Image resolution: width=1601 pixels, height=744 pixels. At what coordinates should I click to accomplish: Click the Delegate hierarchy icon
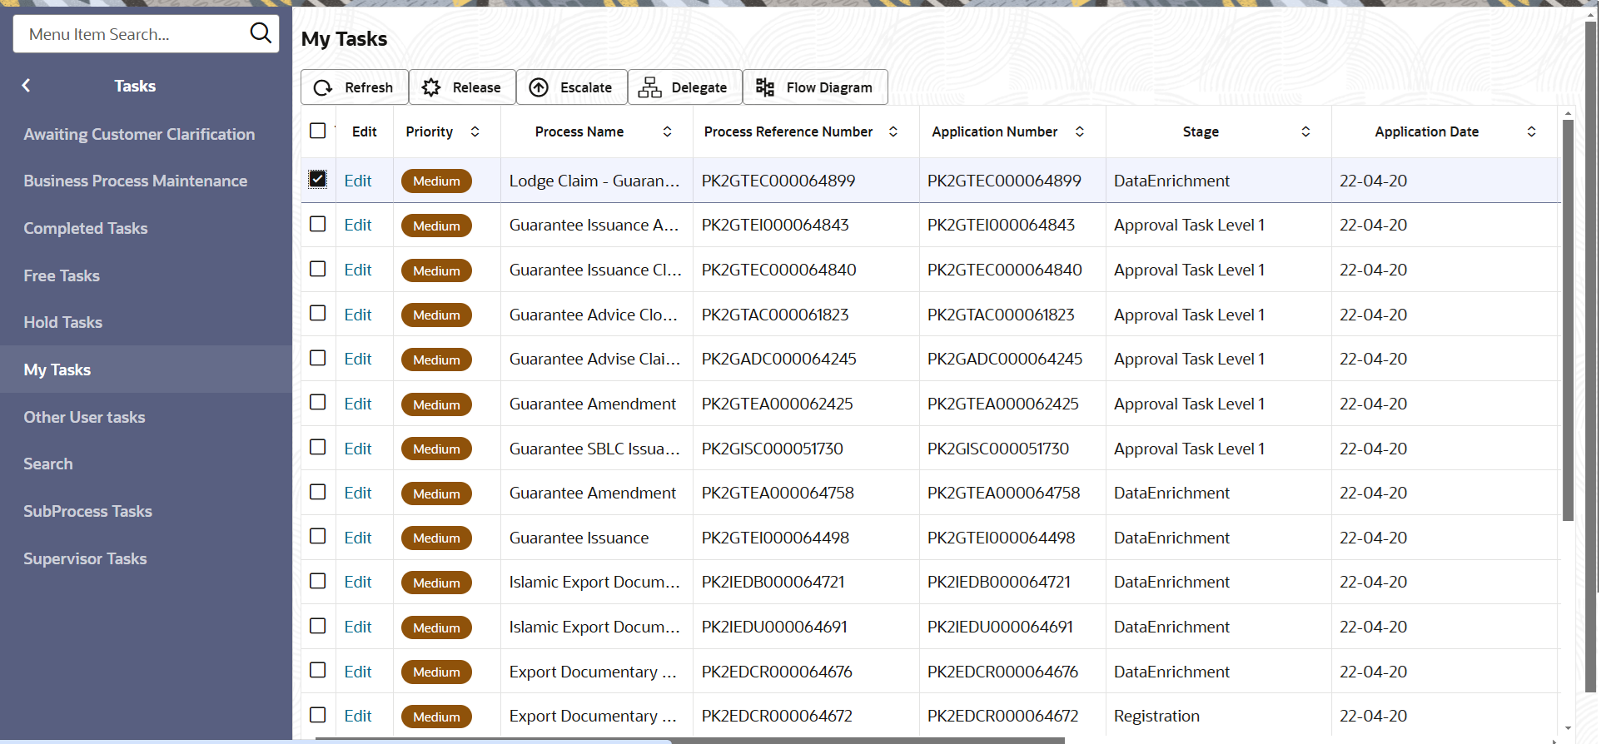click(649, 87)
